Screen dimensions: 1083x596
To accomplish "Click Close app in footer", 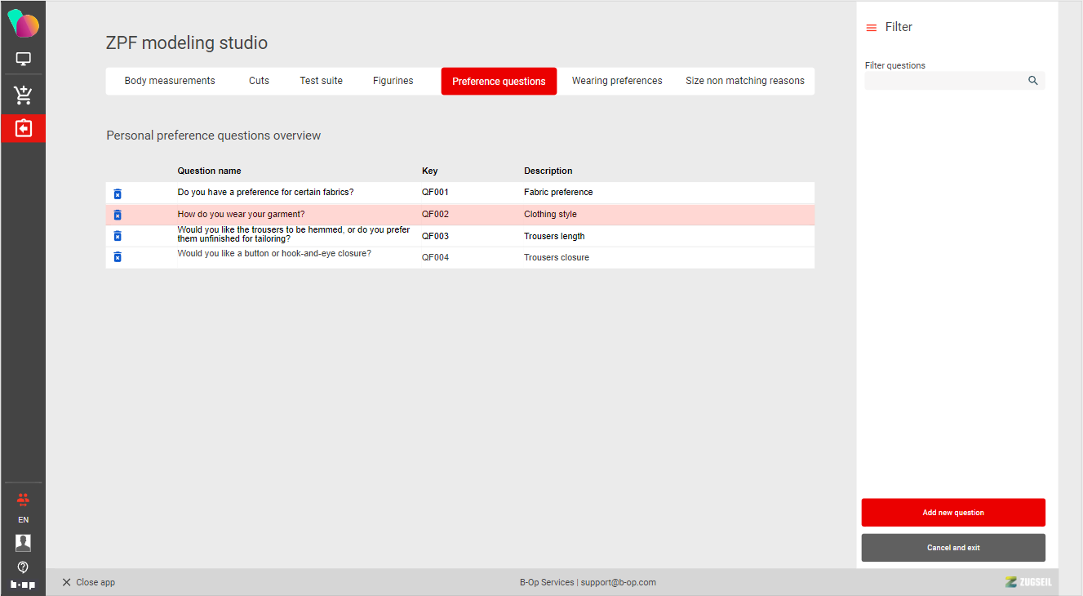I will 88,582.
